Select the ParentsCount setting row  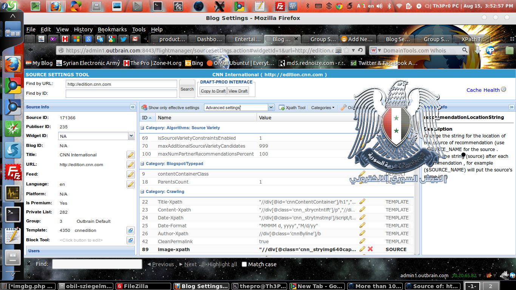click(x=276, y=182)
